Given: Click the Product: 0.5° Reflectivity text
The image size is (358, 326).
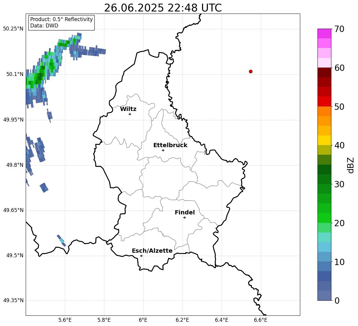Looking at the screenshot, I should tap(61, 19).
